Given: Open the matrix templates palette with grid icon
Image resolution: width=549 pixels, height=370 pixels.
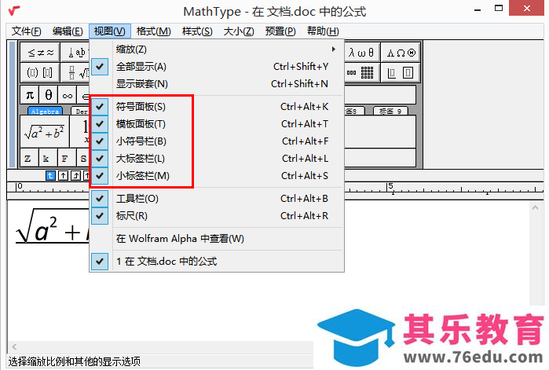Looking at the screenshot, I should (x=362, y=72).
